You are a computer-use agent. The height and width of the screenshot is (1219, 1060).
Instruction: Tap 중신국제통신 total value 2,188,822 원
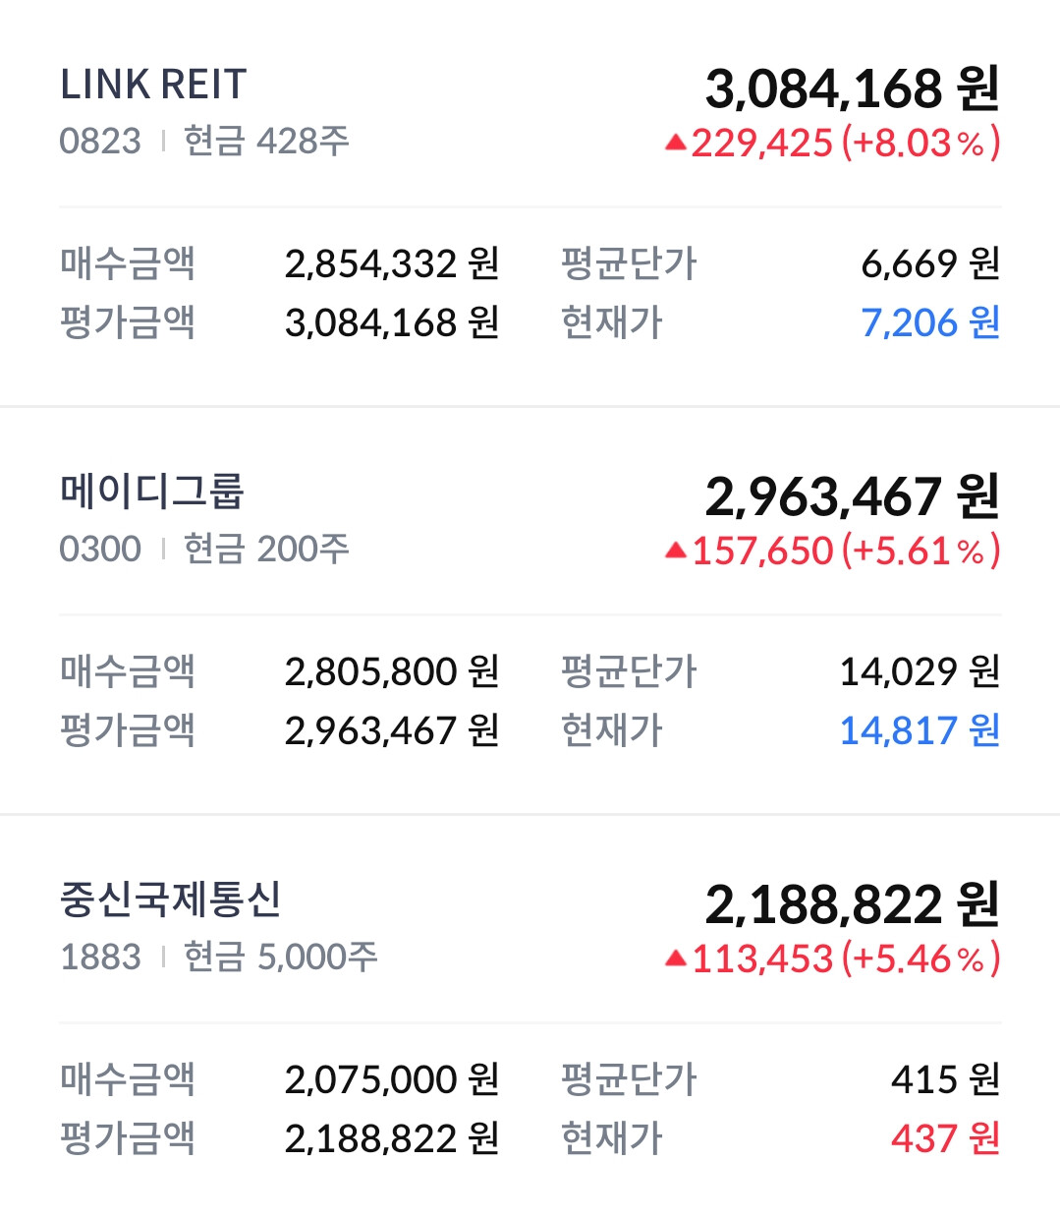[x=852, y=904]
